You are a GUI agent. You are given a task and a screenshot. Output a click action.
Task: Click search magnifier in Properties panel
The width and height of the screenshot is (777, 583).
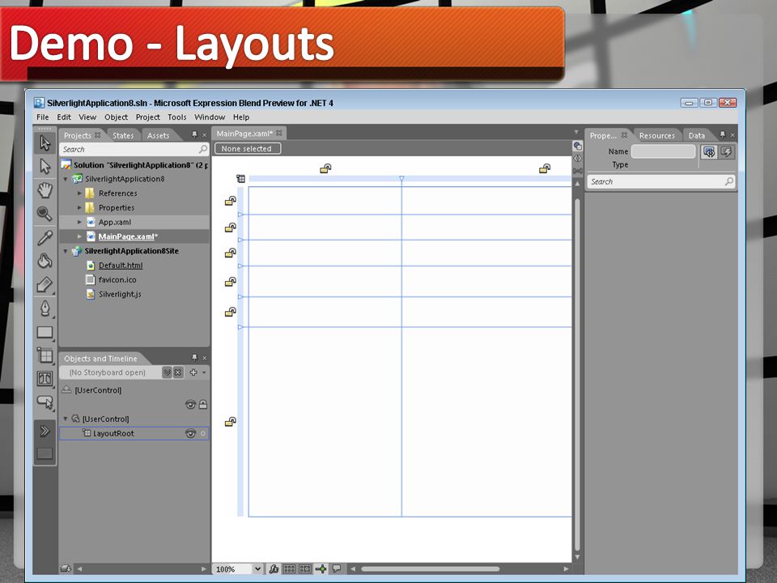729,181
